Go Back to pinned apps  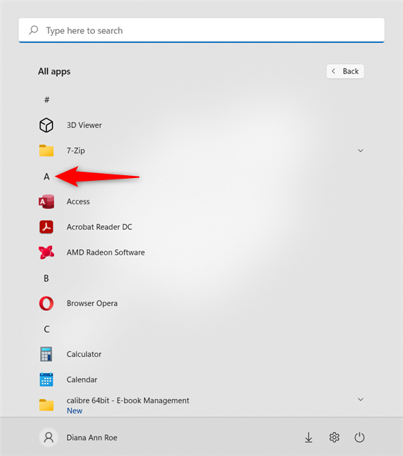point(345,71)
